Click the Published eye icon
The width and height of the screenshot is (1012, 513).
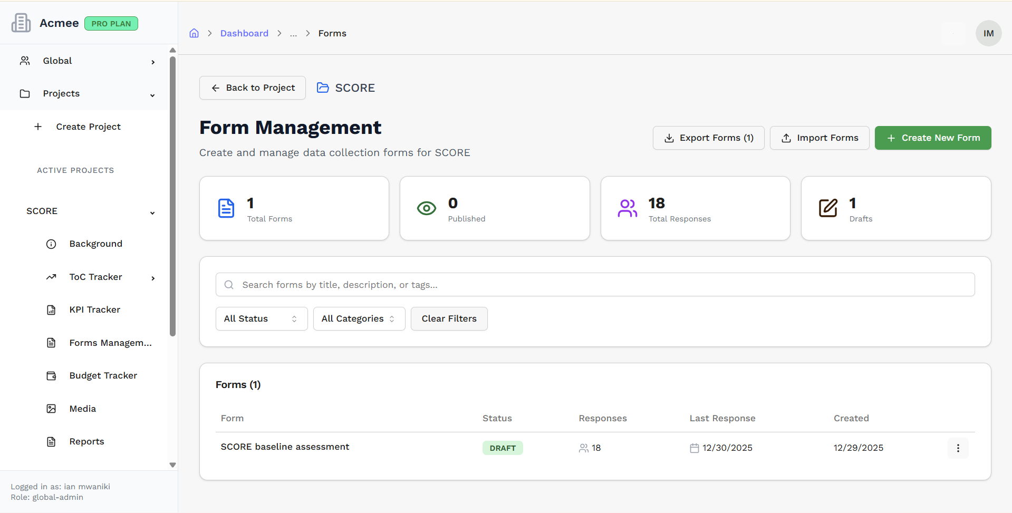point(427,208)
